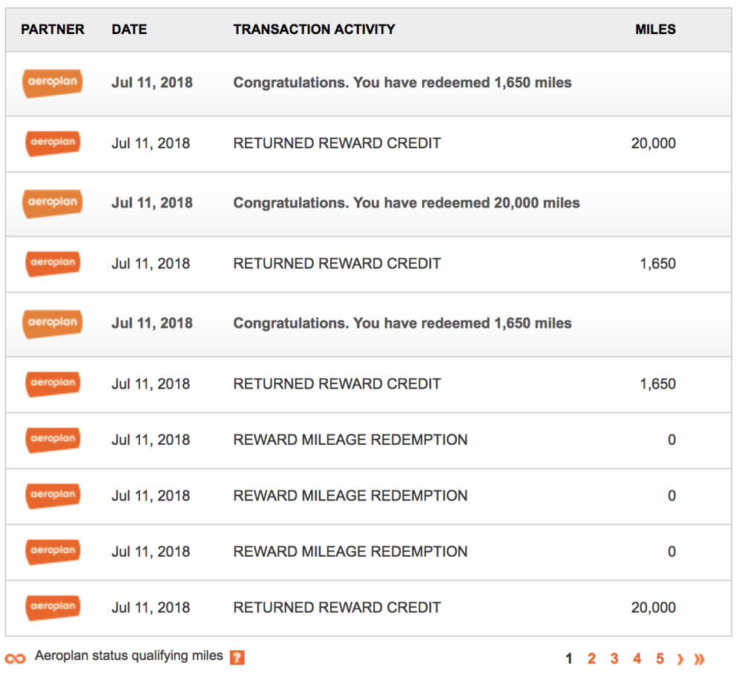Select first "redeemed 1,650 miles" congratulations row
Screen dimensions: 742x677
point(402,82)
